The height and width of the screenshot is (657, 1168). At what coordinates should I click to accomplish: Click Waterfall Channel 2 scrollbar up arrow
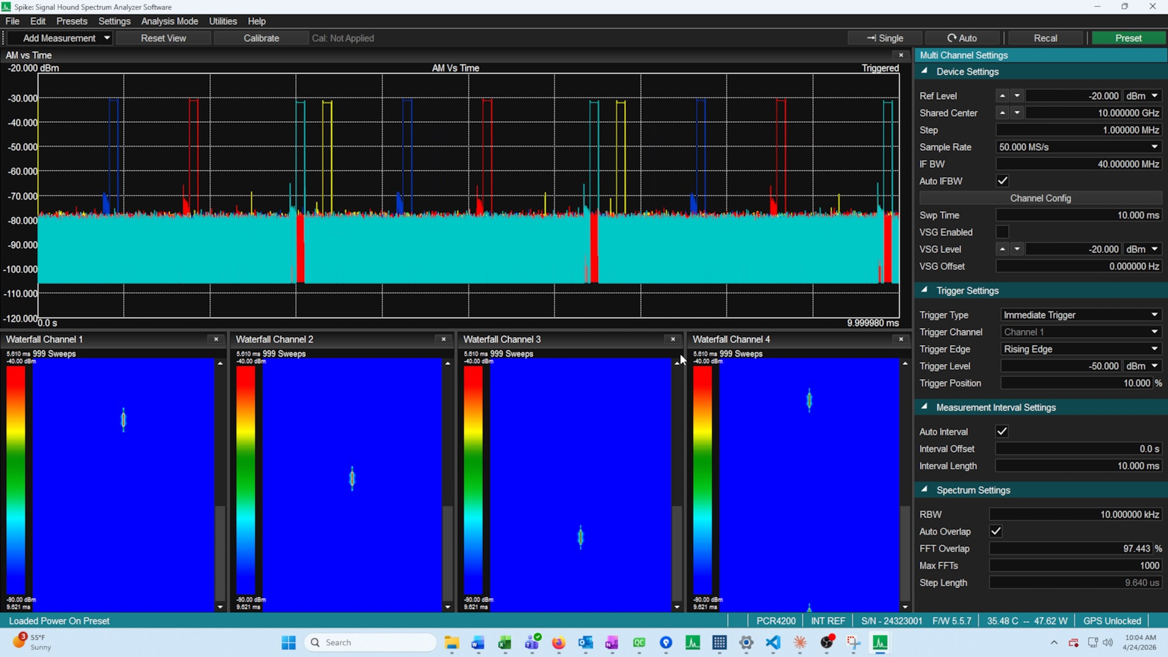[448, 363]
